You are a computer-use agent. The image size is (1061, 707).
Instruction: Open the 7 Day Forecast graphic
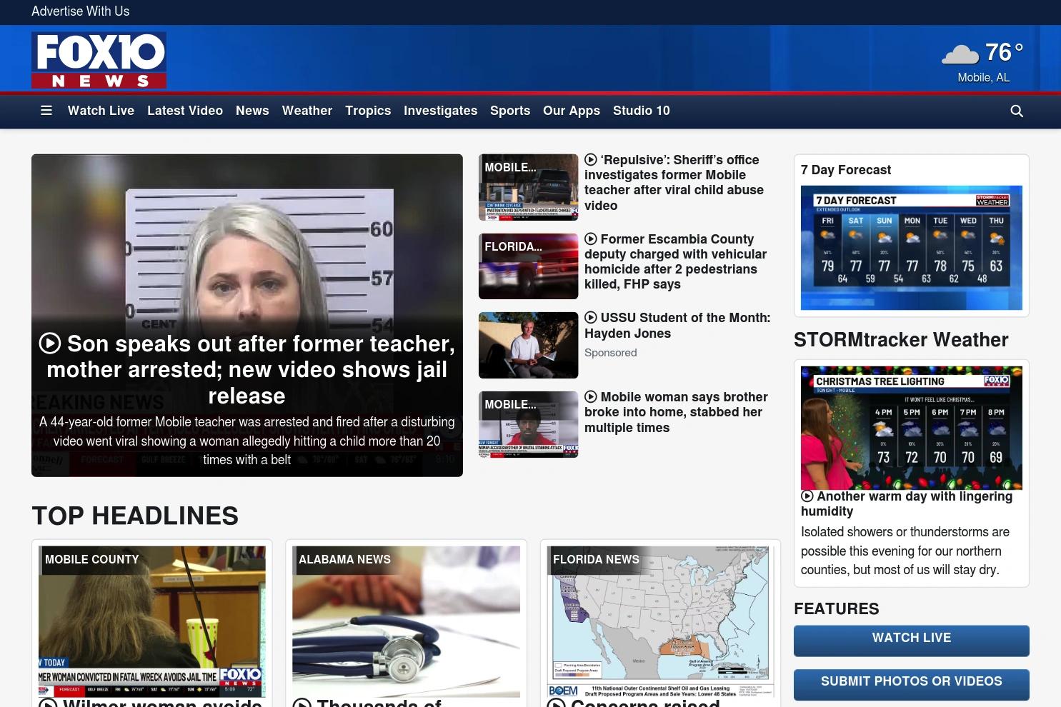pos(912,248)
